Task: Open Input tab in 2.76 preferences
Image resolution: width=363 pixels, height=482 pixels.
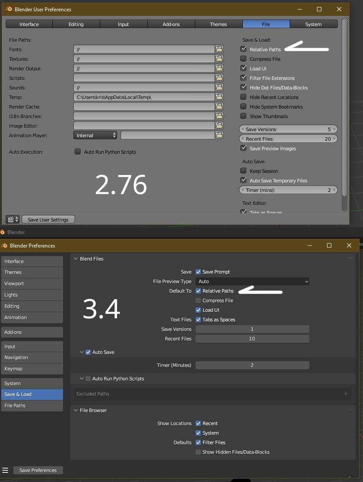Action: tap(124, 24)
